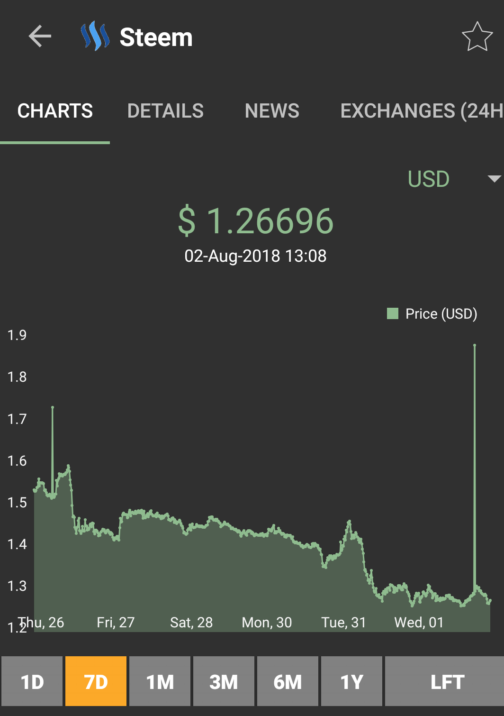Select the 7D time range
This screenshot has width=504, height=716.
point(96,681)
